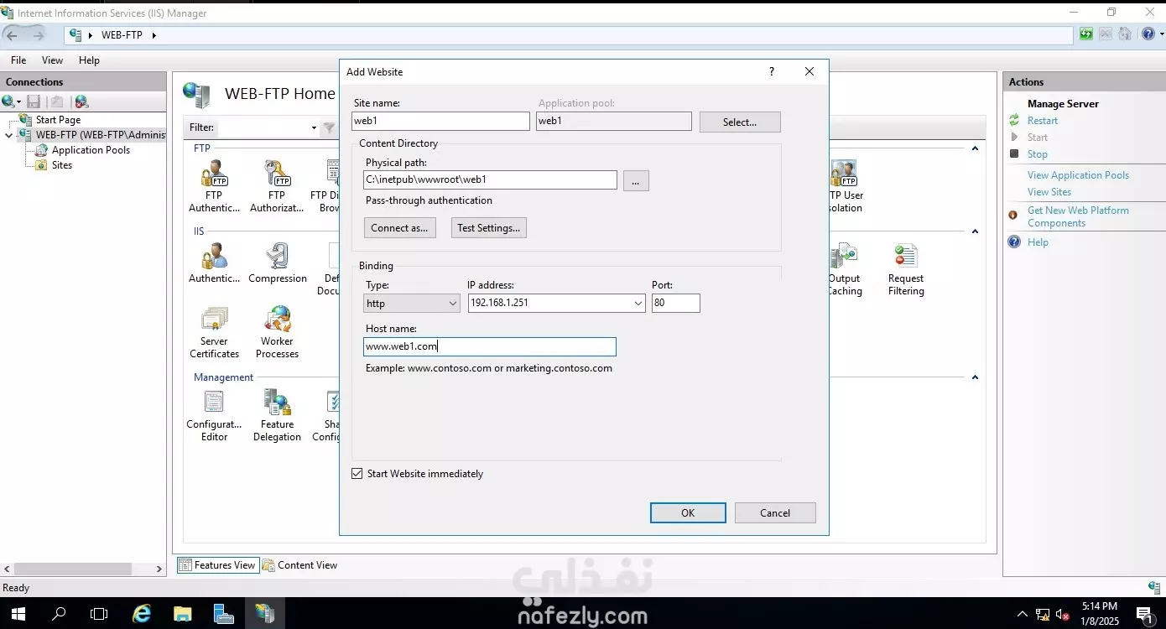The width and height of the screenshot is (1166, 629).
Task: Click Test Settings button
Action: (x=488, y=227)
